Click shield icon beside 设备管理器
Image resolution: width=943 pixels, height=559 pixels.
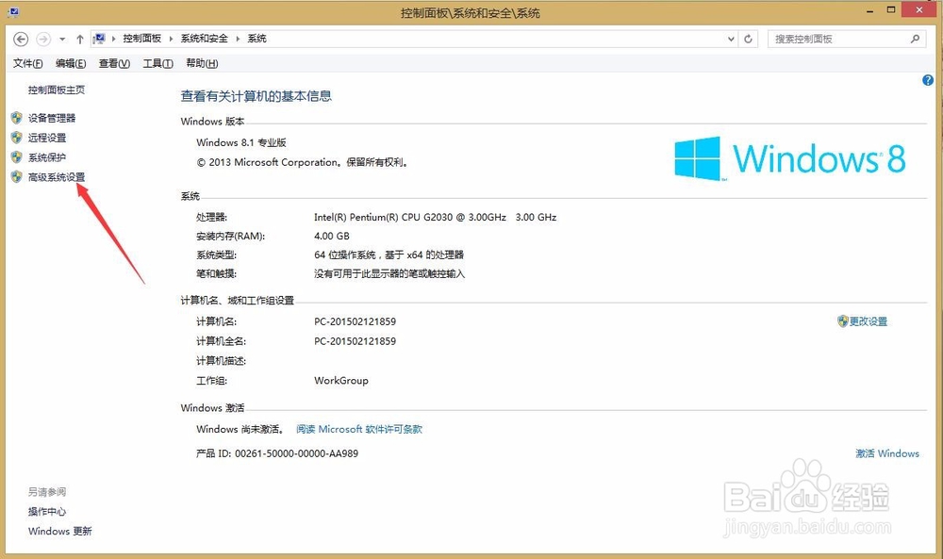[17, 118]
